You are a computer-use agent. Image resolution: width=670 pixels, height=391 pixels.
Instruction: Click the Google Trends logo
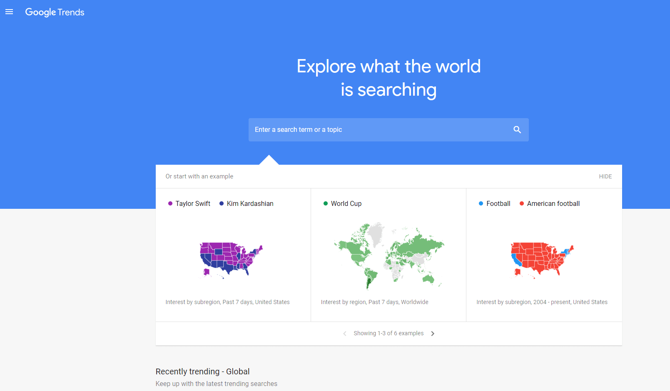click(x=55, y=12)
